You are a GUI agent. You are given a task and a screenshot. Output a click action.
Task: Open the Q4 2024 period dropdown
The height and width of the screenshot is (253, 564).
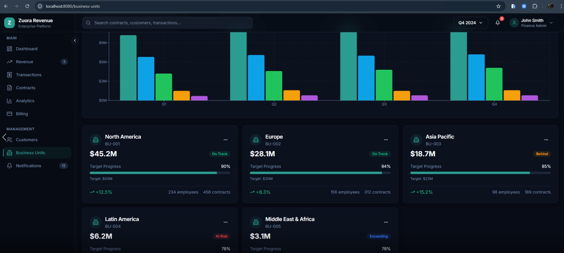tap(470, 23)
